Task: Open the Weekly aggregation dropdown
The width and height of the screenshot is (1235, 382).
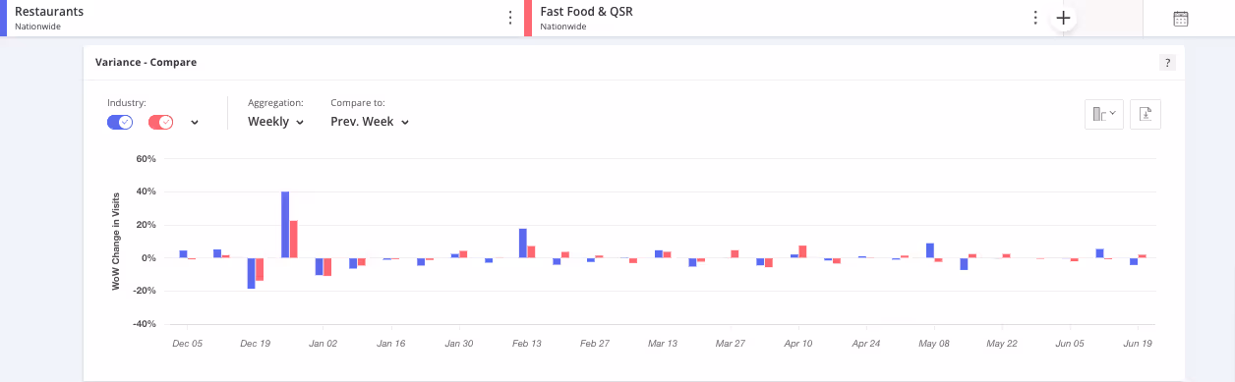Action: pos(275,122)
